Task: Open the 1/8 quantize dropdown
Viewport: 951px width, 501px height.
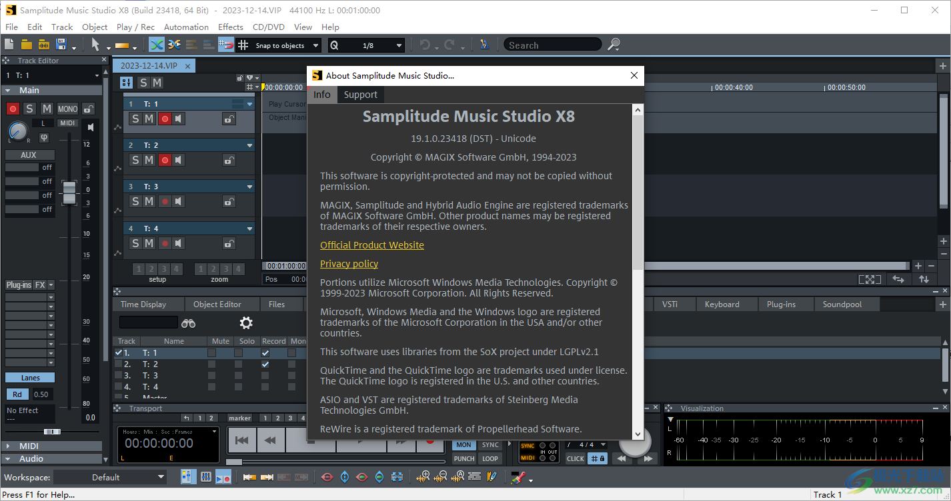Action: point(398,45)
